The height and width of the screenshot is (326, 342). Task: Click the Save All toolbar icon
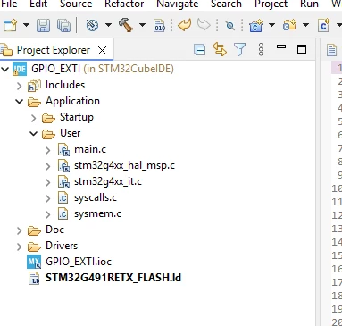63,25
